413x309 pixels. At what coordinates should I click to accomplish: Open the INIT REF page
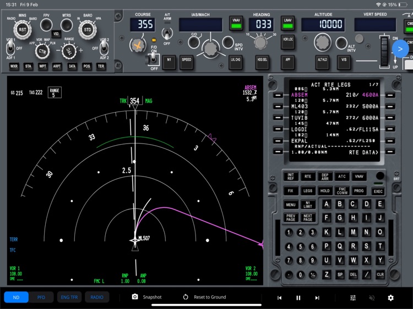pos(291,176)
